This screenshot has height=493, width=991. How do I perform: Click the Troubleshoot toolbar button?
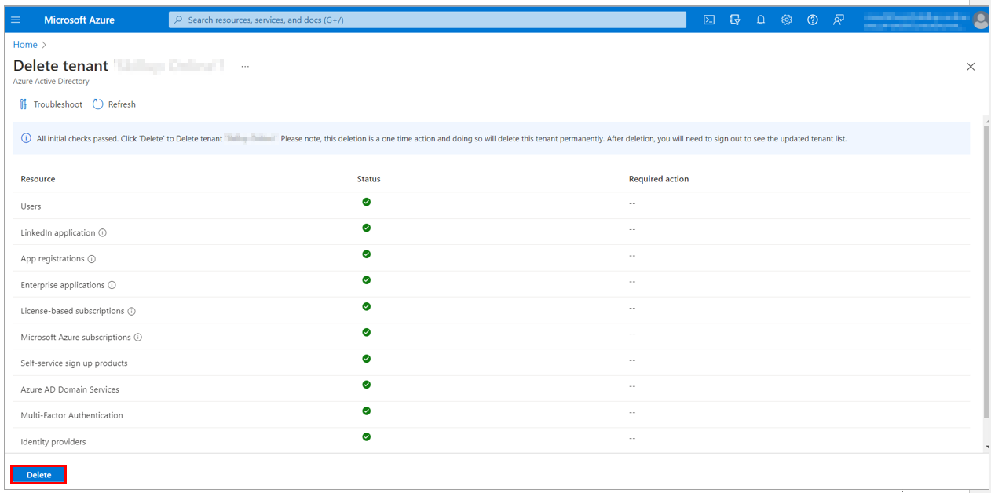50,104
